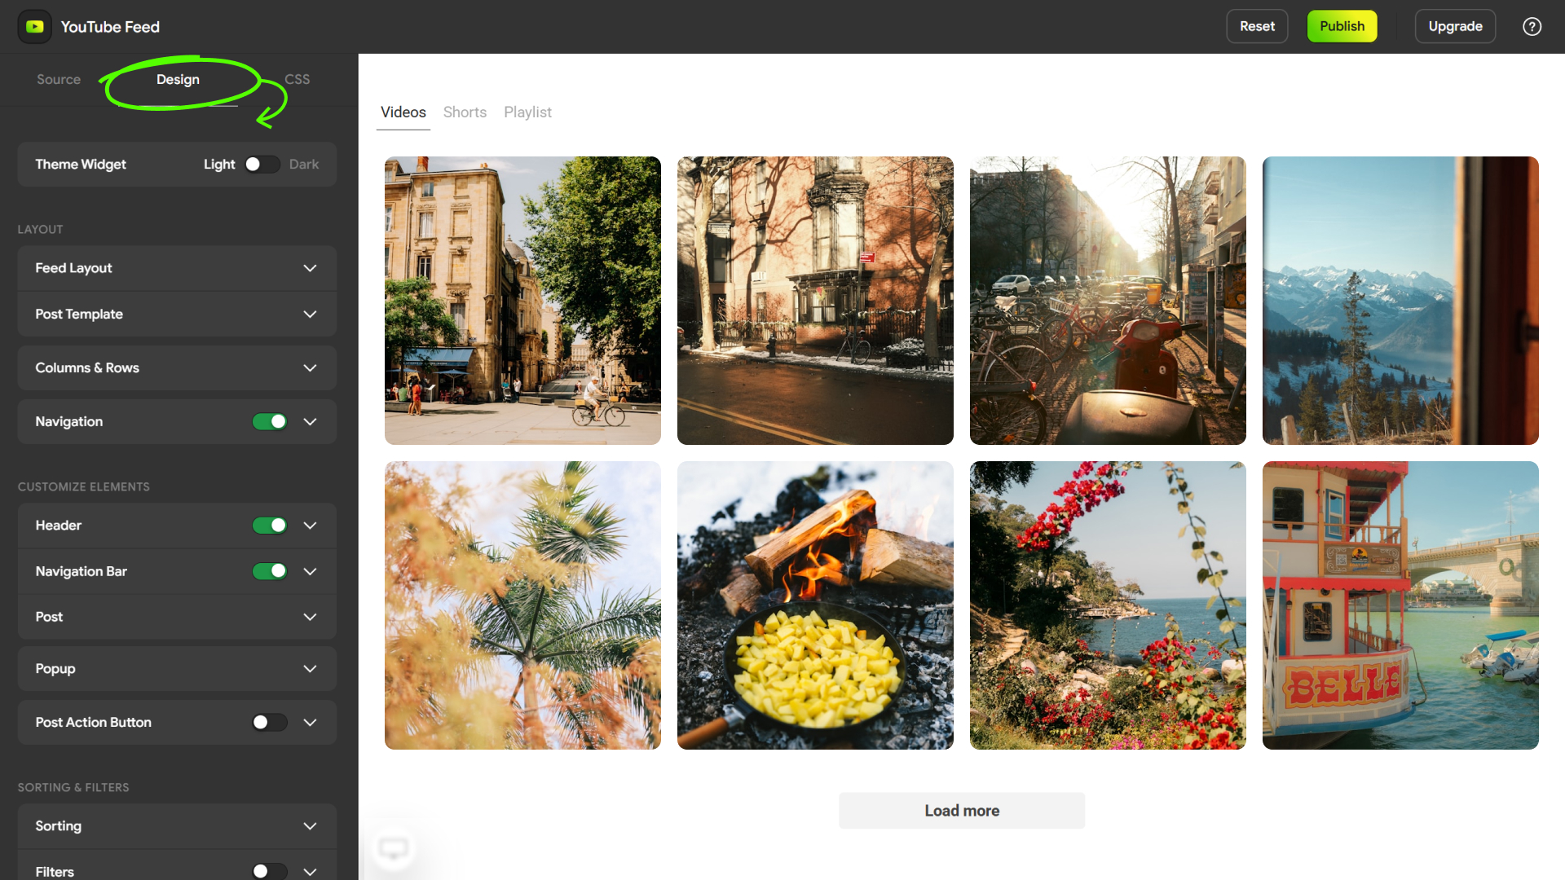Open the Shorts feed tab
1565x880 pixels.
[x=465, y=112]
